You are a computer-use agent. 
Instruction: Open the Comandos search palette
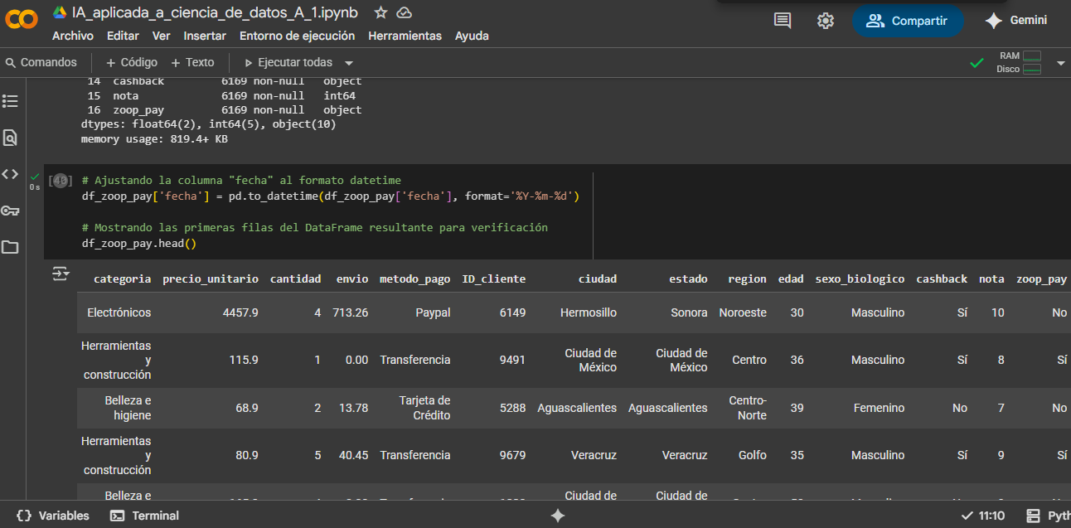(x=41, y=62)
